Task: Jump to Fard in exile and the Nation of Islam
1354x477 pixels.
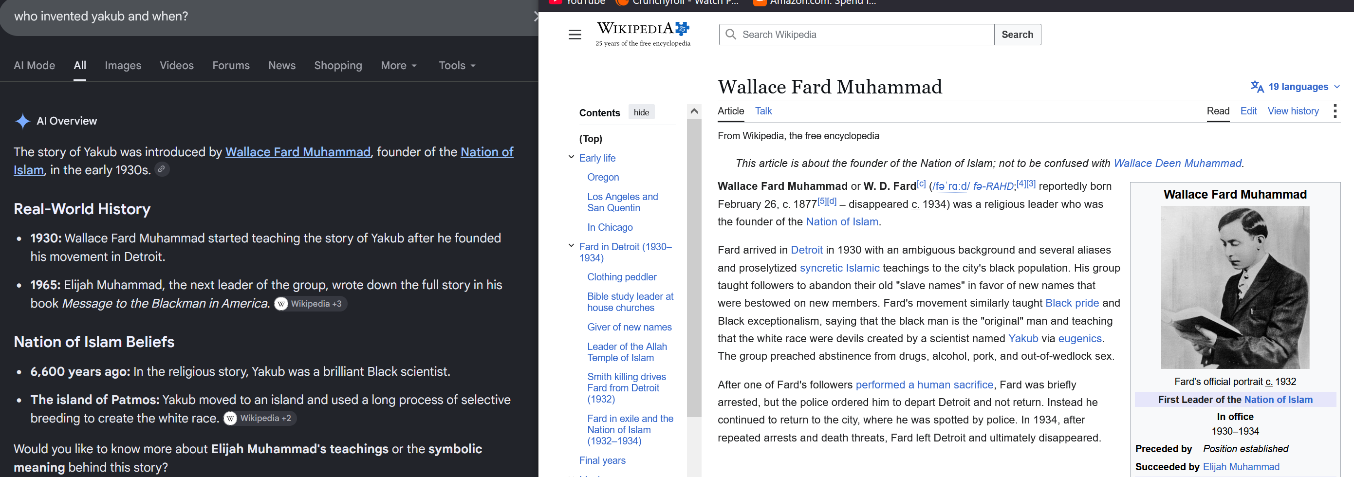Action: click(630, 430)
